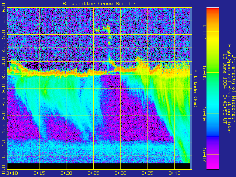Click the "1e-05" color scale label
The image size is (236, 177).
(x=204, y=73)
